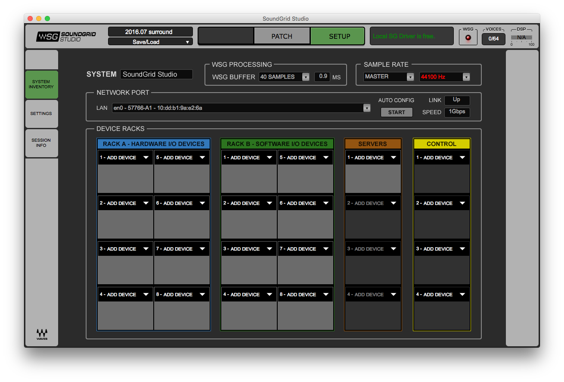Click the Auto Config START button

(x=397, y=112)
